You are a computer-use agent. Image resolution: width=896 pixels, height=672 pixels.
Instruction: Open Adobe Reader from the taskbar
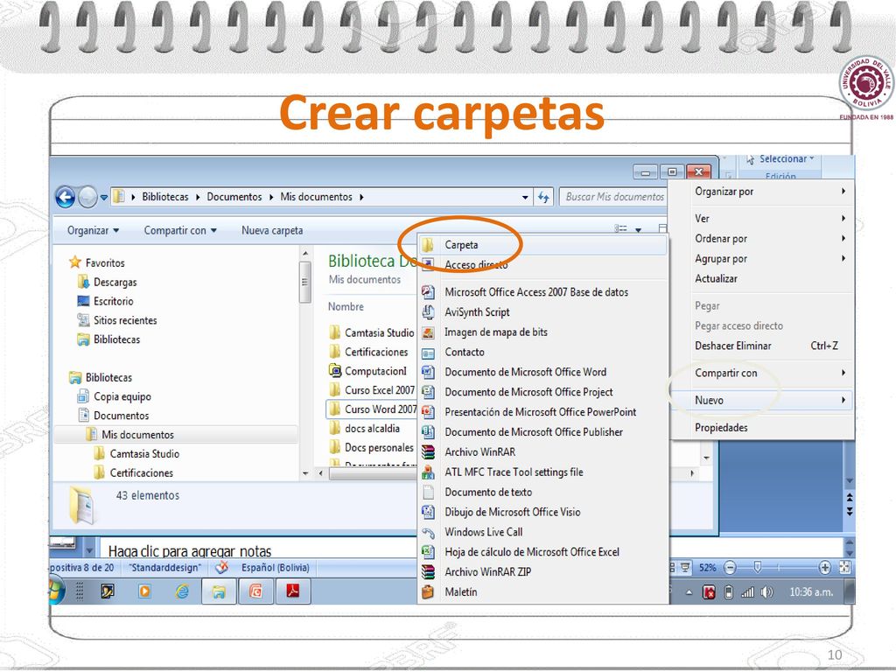[292, 591]
